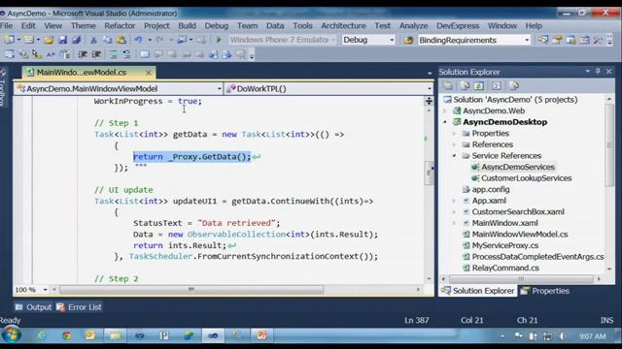The width and height of the screenshot is (622, 349).
Task: Click the Refresh icon in Solution Explorer toolbar
Action: (479, 85)
